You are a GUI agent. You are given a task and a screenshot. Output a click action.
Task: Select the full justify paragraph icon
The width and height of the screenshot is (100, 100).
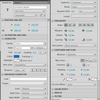(92, 25)
